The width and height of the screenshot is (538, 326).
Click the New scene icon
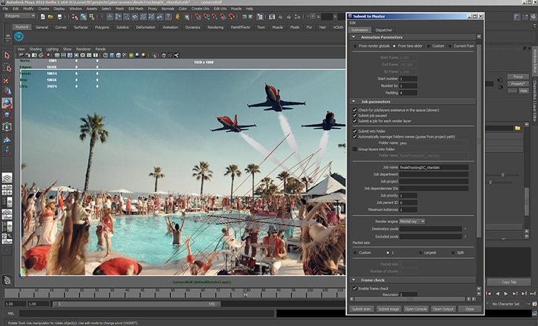pyautogui.click(x=43, y=16)
